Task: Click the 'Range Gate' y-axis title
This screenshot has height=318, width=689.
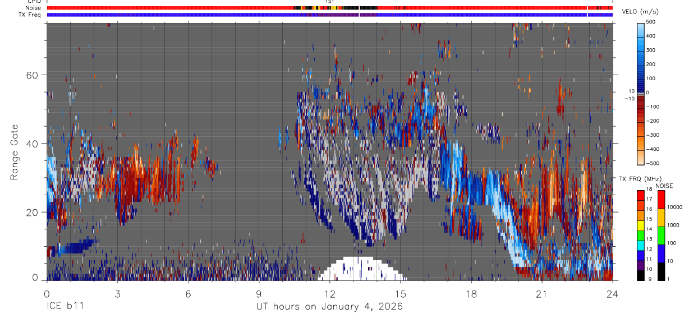Action: (x=15, y=153)
